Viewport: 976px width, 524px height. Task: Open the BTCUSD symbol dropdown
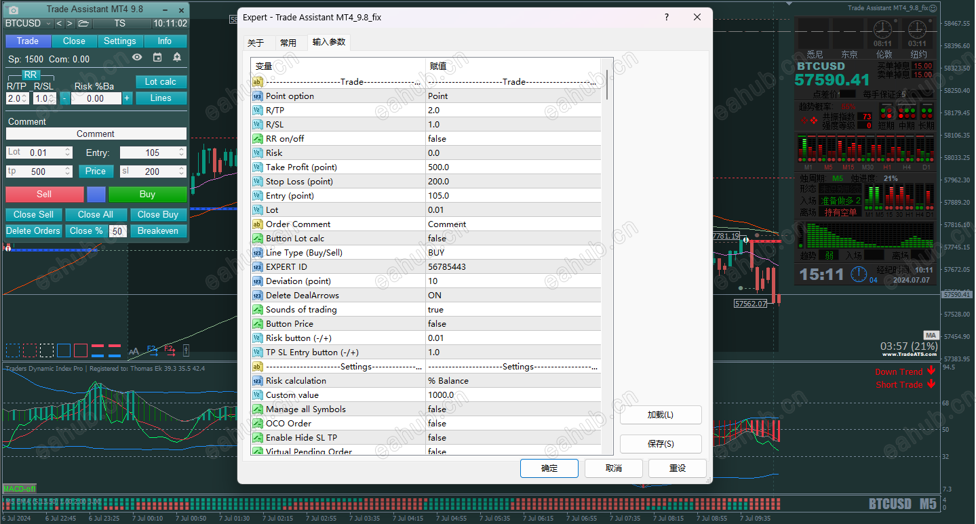[x=28, y=24]
